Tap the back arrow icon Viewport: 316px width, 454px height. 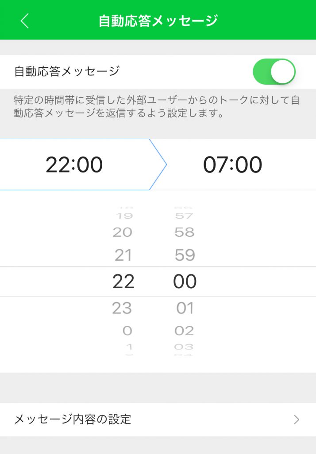(x=25, y=21)
